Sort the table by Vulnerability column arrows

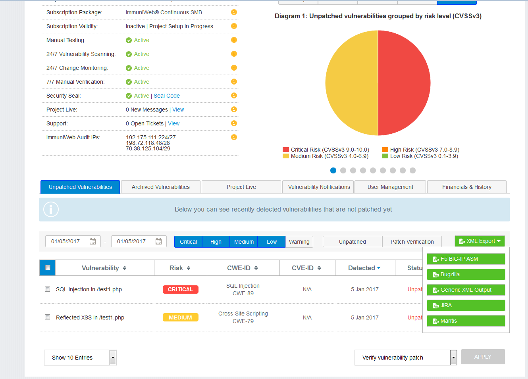[x=125, y=268]
